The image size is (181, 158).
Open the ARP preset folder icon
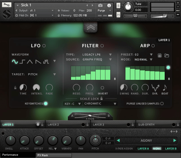point(166,55)
